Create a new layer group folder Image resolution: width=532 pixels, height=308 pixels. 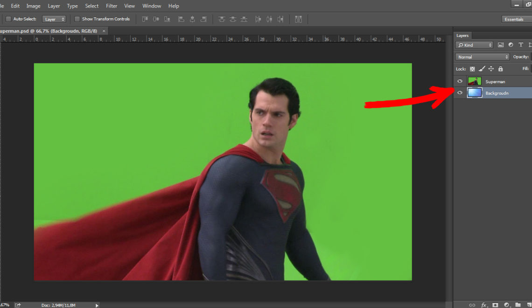click(518, 305)
